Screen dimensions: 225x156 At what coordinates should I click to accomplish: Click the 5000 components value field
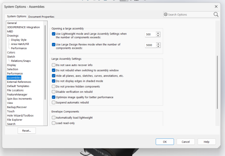coord(150,45)
